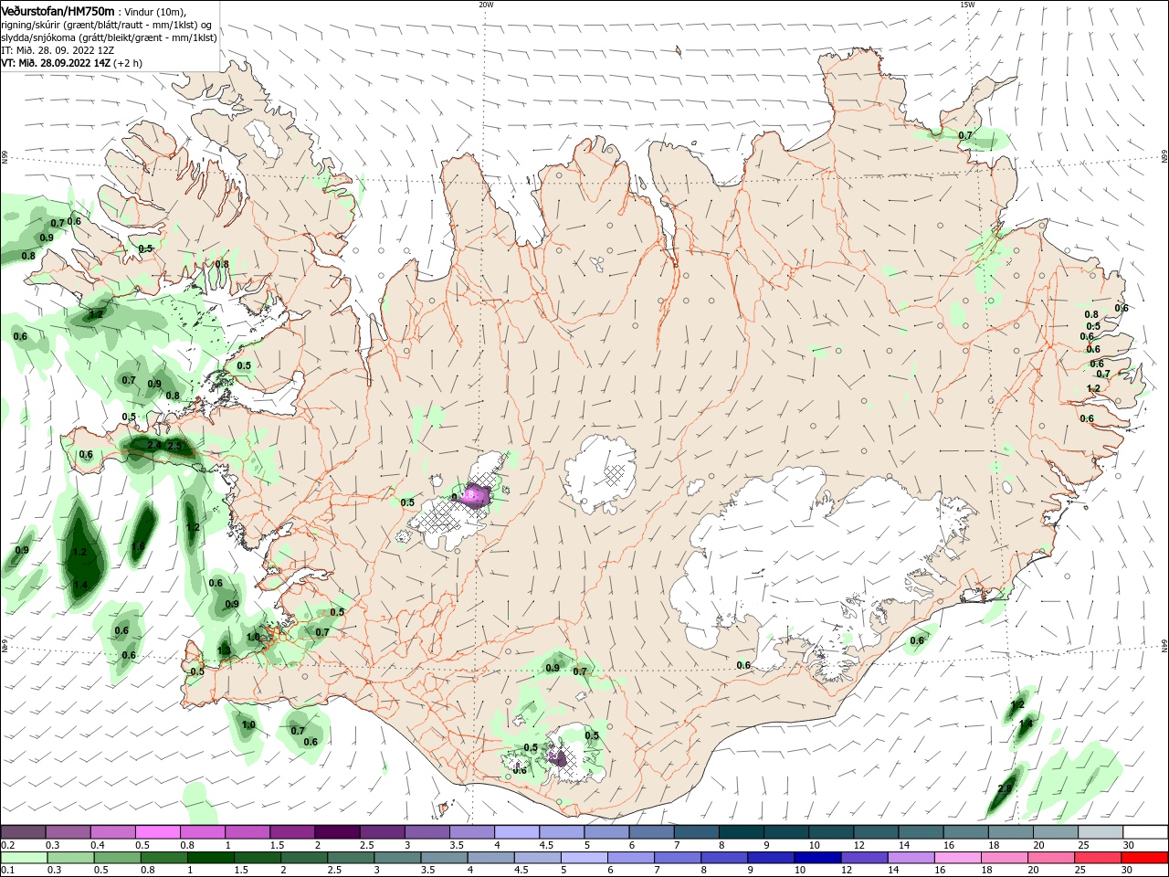Pick the upper-row 6–7 slate blue swatch
This screenshot has width=1169, height=877.
(650, 832)
